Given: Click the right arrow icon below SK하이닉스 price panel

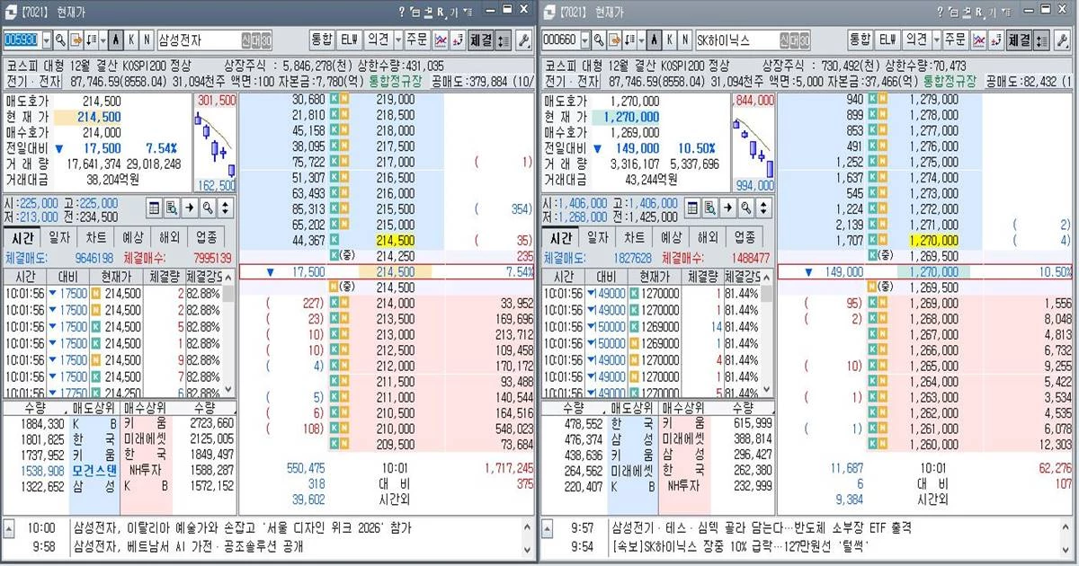Looking at the screenshot, I should click(x=727, y=208).
